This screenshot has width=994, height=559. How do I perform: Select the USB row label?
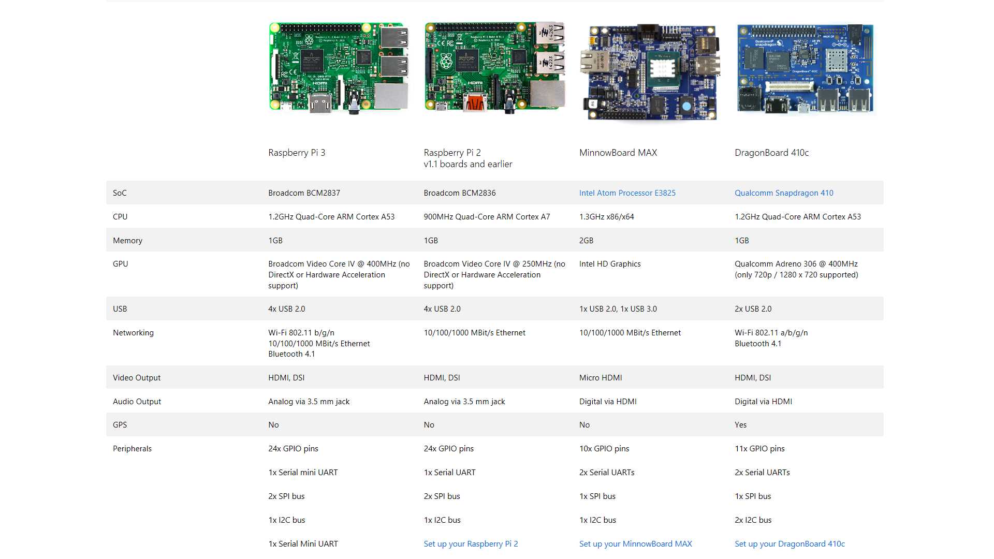coord(120,309)
